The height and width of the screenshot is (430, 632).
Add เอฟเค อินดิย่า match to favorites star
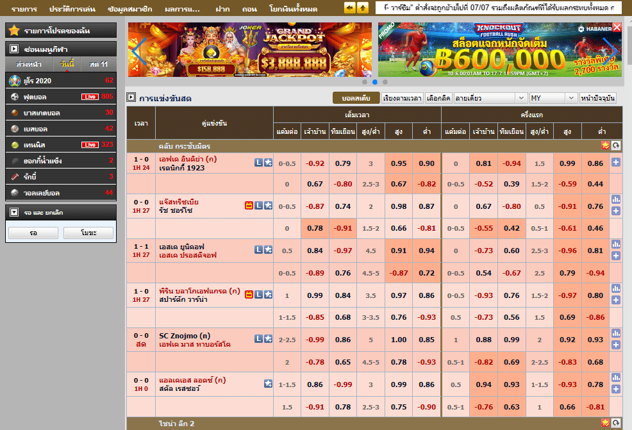pos(268,162)
